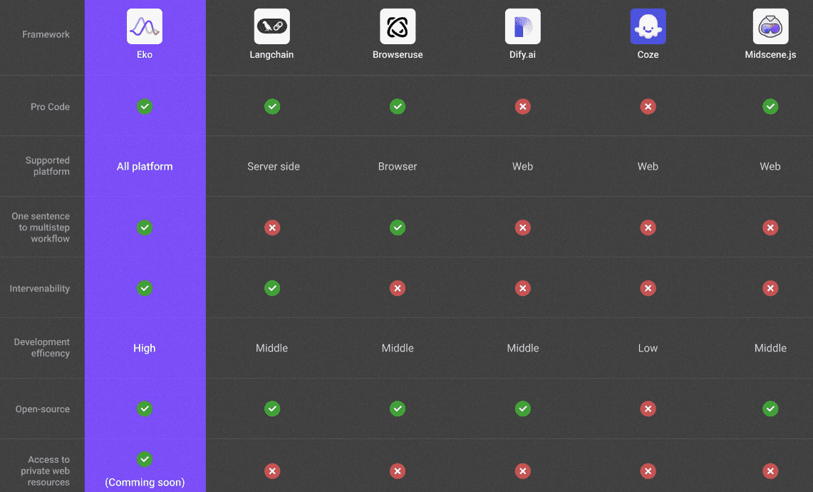Click the 'Server side' text for Langchain
813x492 pixels.
click(274, 166)
